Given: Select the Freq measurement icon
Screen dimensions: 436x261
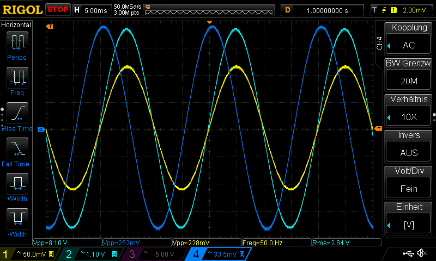Looking at the screenshot, I should click(17, 77).
